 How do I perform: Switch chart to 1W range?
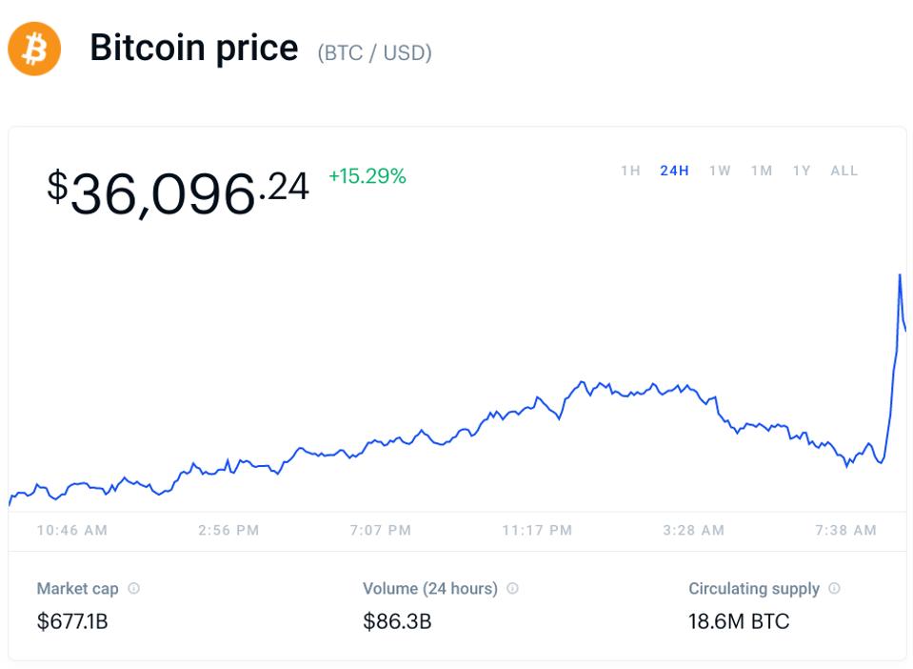[x=720, y=171]
